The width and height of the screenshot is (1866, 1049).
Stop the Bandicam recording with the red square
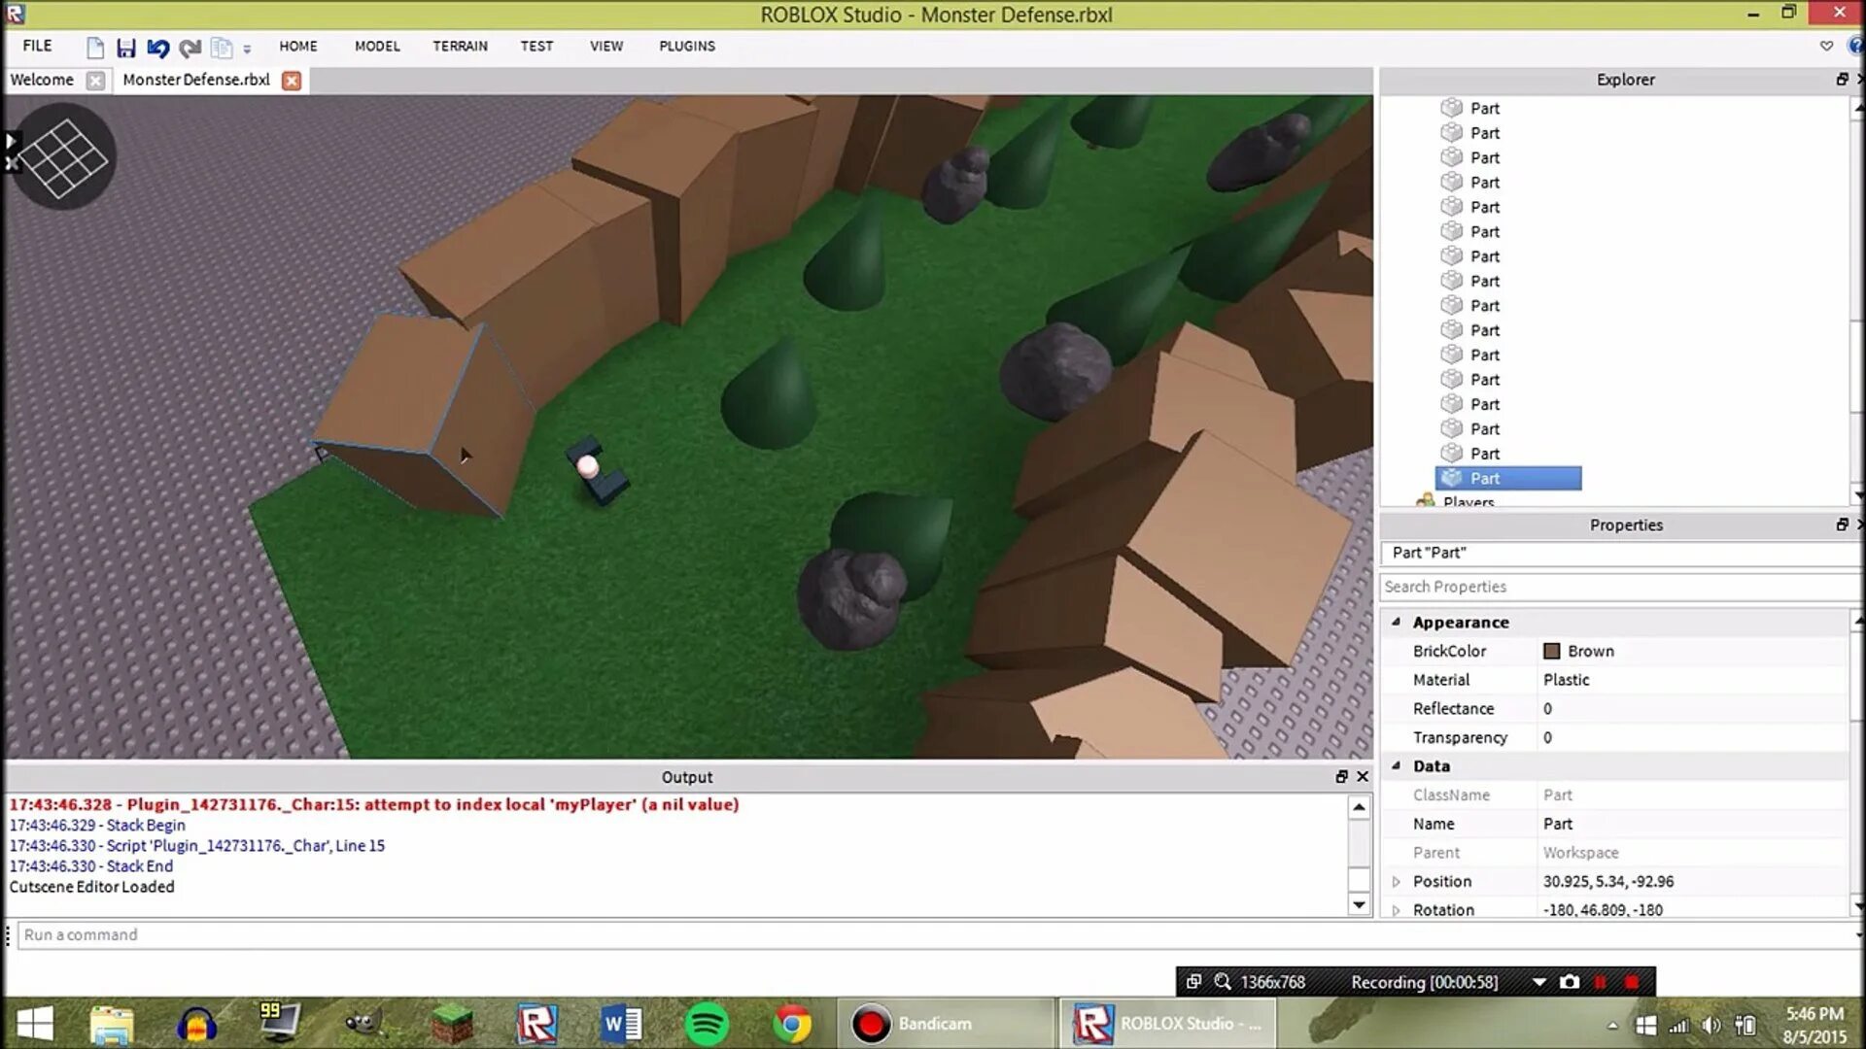[x=1632, y=982]
